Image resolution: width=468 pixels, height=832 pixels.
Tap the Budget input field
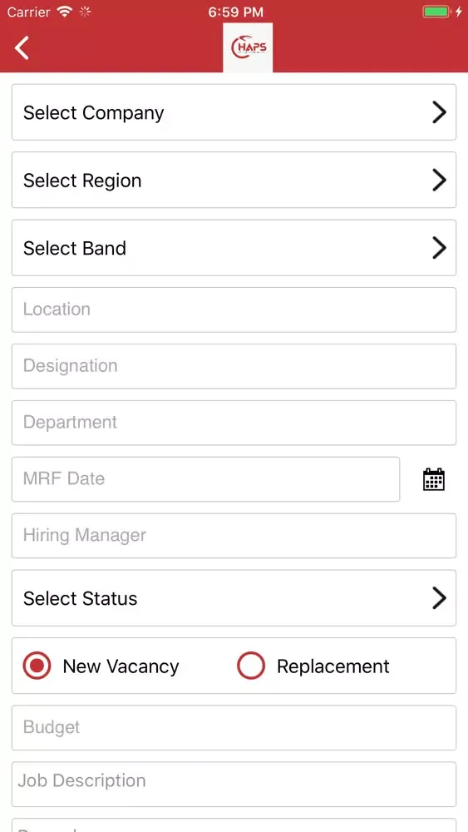(234, 727)
